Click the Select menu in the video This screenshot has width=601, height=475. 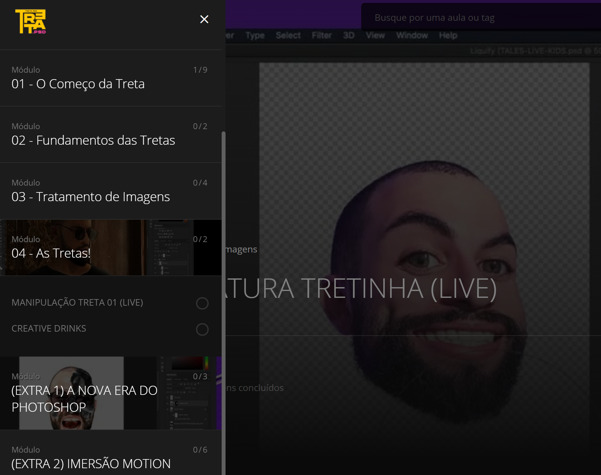tap(288, 35)
